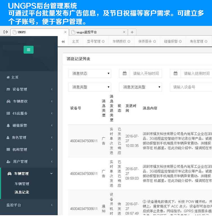
Task: Click the 消息记录列表 panel title
Action: (78, 59)
